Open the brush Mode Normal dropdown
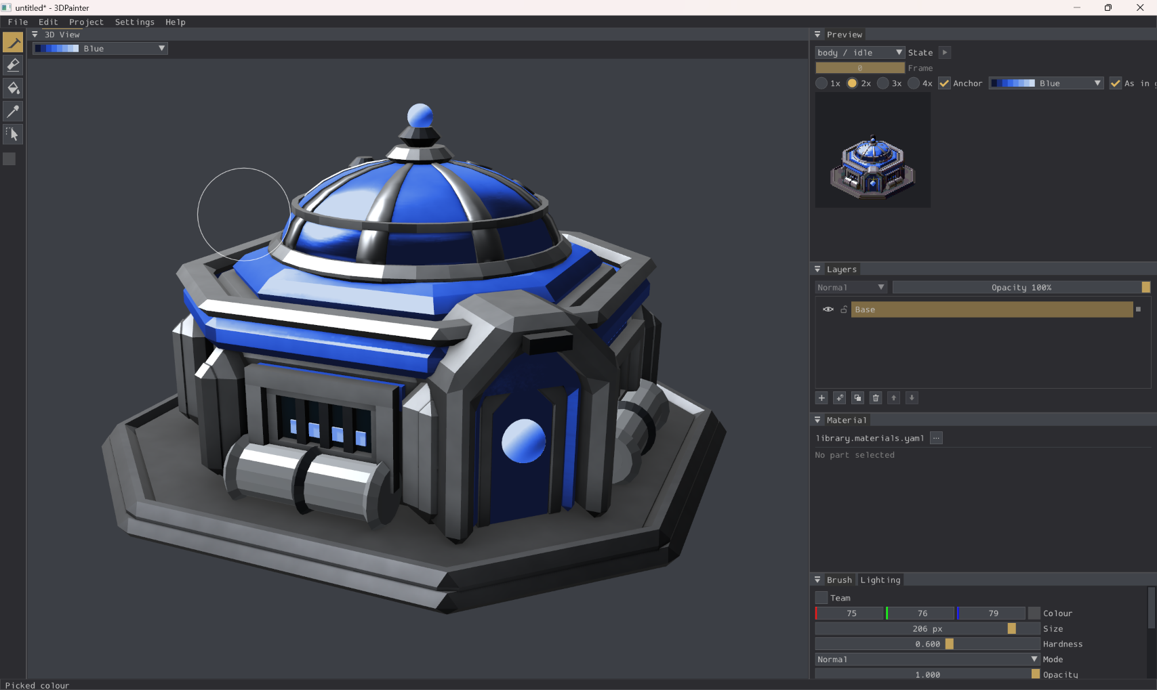The height and width of the screenshot is (690, 1157). [927, 660]
